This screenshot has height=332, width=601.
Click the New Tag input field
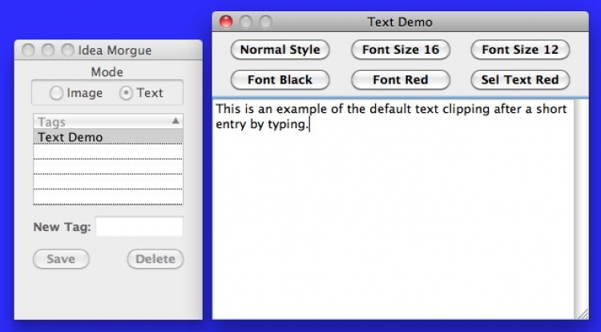click(139, 227)
